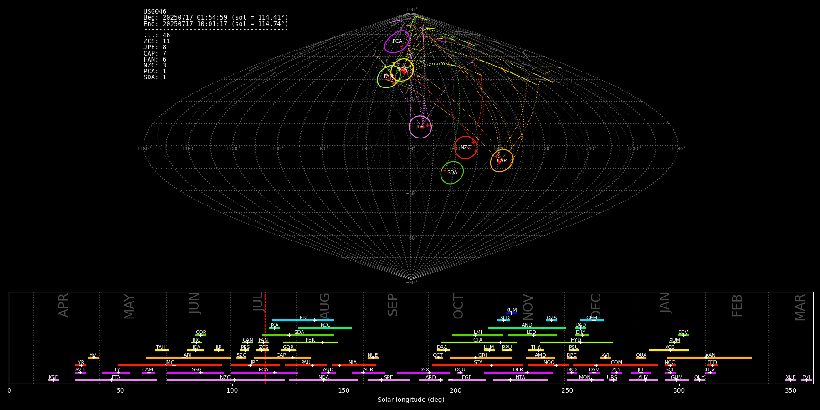
Task: Click the 'JPE: 8' legend entry
Action: 155,47
